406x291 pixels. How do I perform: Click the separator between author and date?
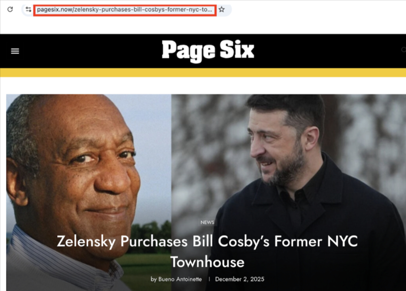click(x=209, y=279)
